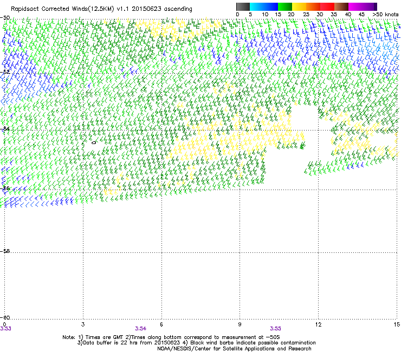
Task: Click the '-52' latitude axis label
Action: pos(5,72)
